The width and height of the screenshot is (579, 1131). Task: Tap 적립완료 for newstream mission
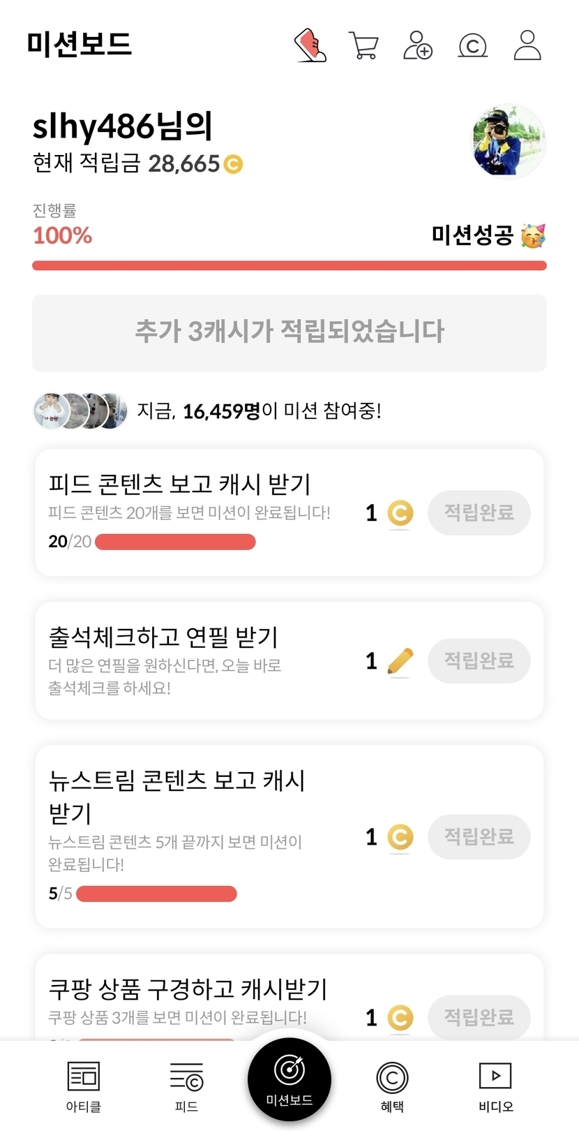click(x=479, y=836)
